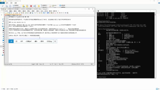The height and width of the screenshot is (90, 160).
Task: Toggle INS mode in Notepad++ status bar
Action: (x=92, y=64)
